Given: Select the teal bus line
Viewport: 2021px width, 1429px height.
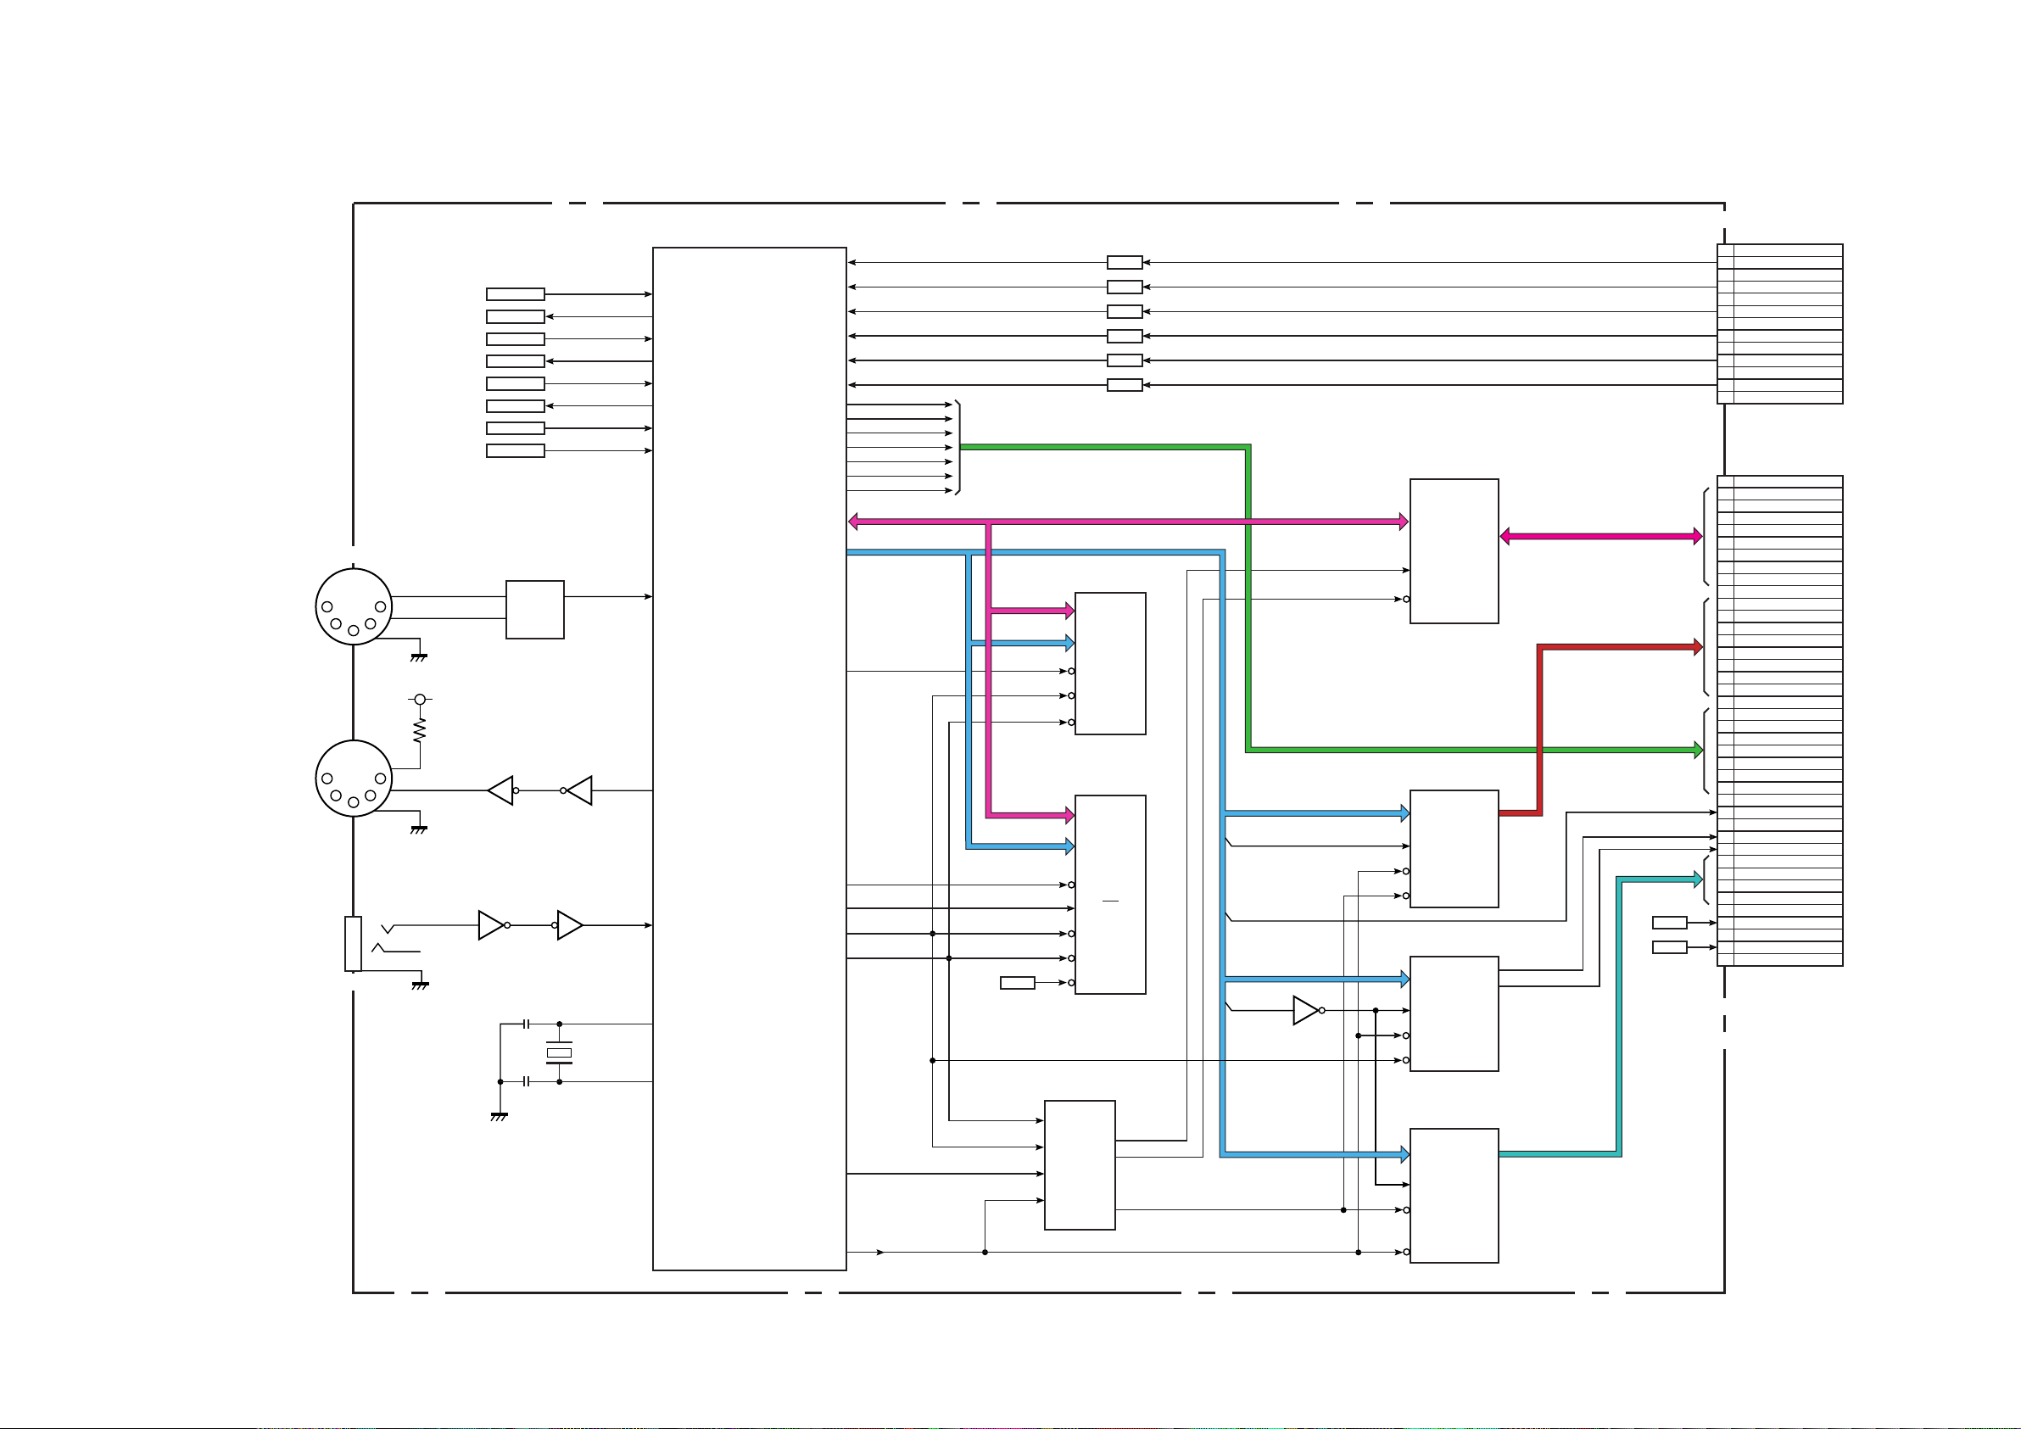Looking at the screenshot, I should pos(1618,1013).
